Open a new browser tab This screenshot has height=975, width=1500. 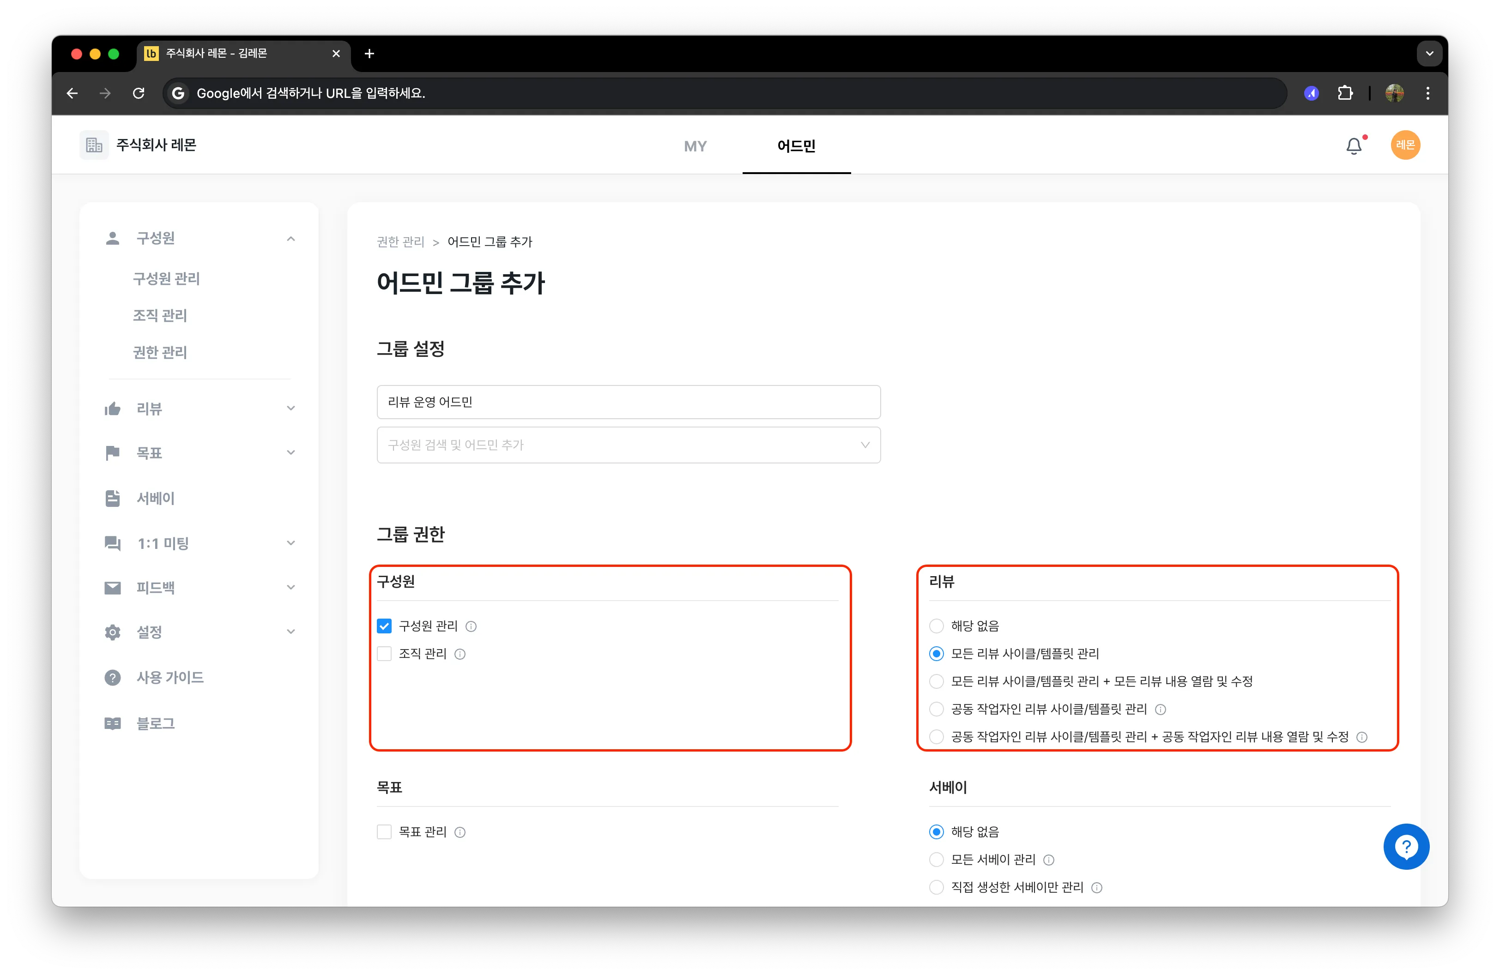[x=369, y=54]
